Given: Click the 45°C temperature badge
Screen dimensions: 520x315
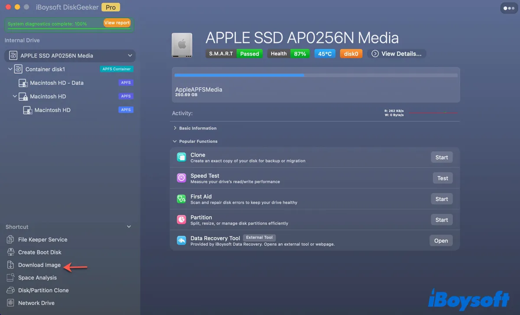Looking at the screenshot, I should coord(325,54).
